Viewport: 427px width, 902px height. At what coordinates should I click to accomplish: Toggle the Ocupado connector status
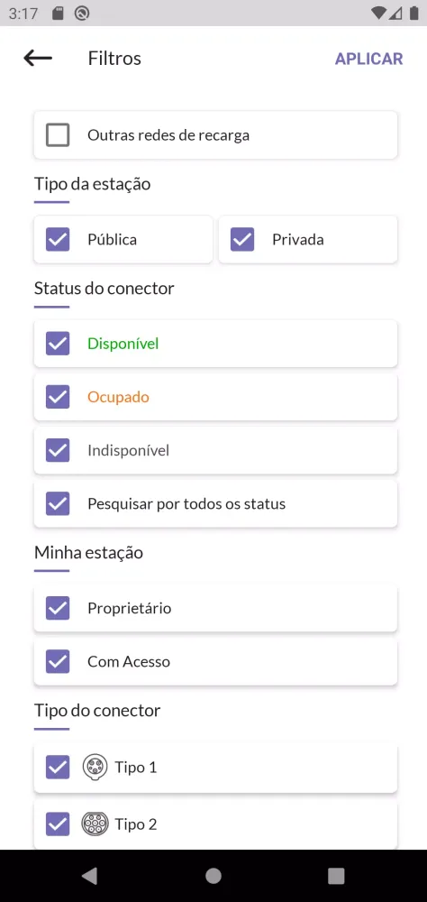coord(58,397)
